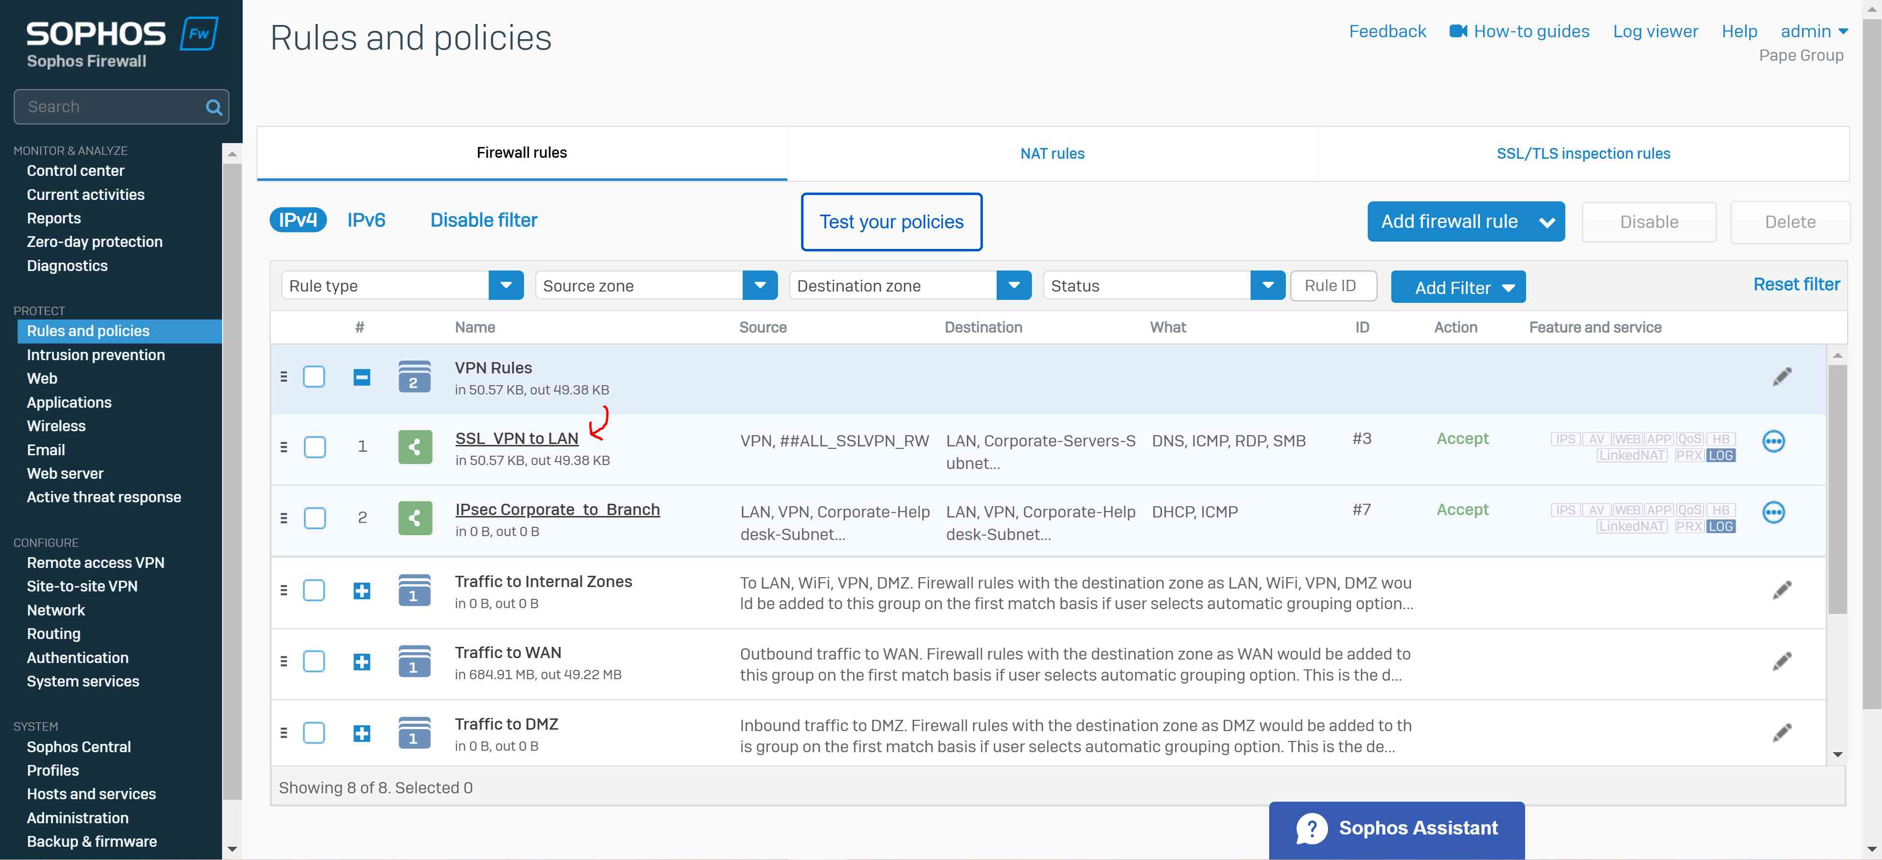This screenshot has width=1882, height=860.
Task: Click the Reset filter link
Action: coord(1796,284)
